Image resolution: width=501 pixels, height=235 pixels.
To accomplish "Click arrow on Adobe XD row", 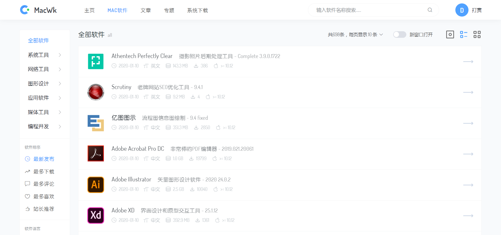I will 468,216.
